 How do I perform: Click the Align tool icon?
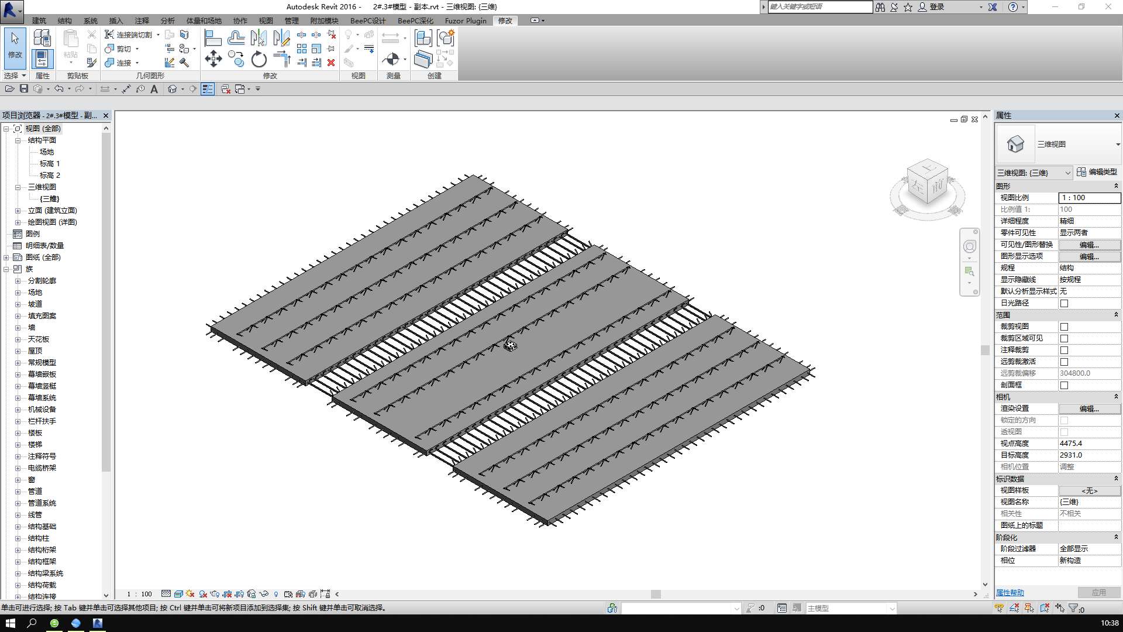[213, 39]
